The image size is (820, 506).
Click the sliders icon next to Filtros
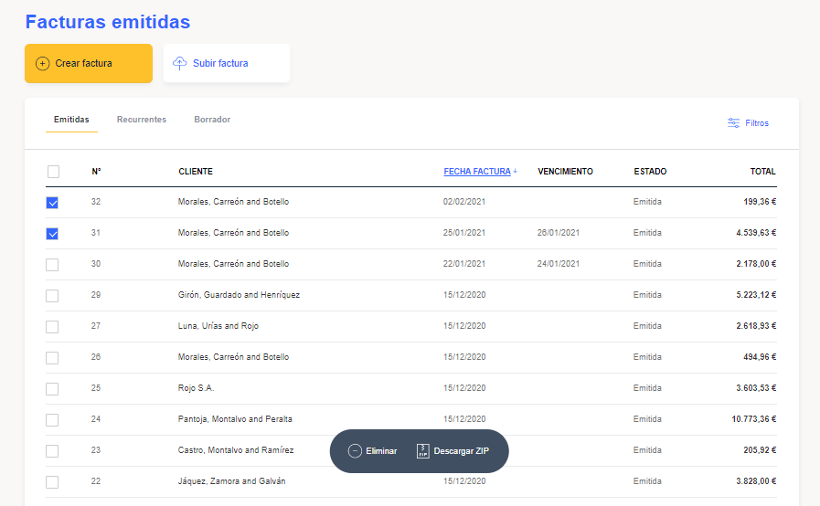(734, 122)
